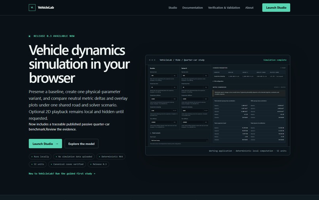Click the RELEASE 0.3 AVAILABLE NOW label
Image resolution: width=319 pixels, height=200 pixels.
tap(54, 36)
